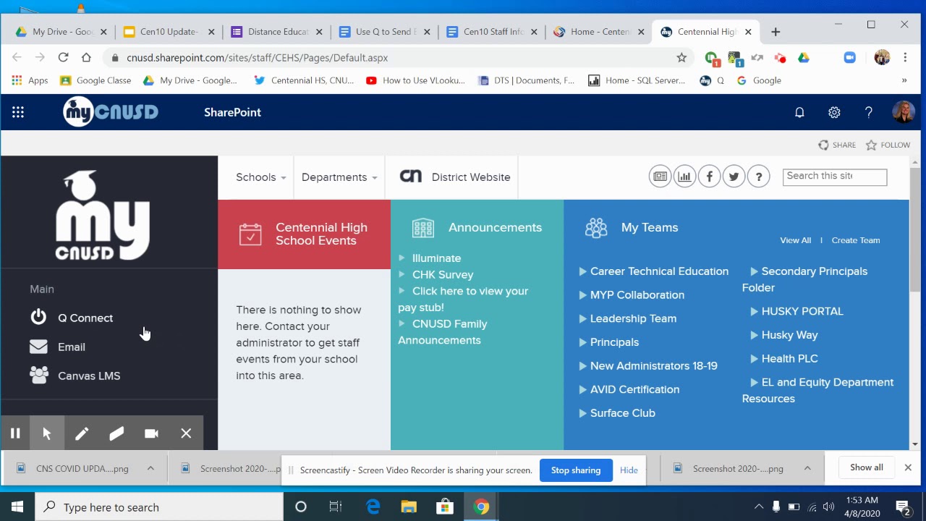The height and width of the screenshot is (521, 926).
Task: Select the Screencastify mouse pointer tool
Action: tap(47, 433)
